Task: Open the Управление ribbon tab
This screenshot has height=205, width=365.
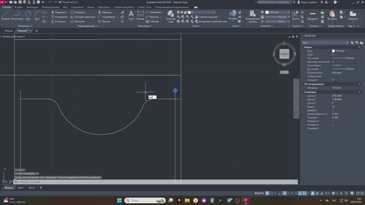Action: tap(77, 7)
